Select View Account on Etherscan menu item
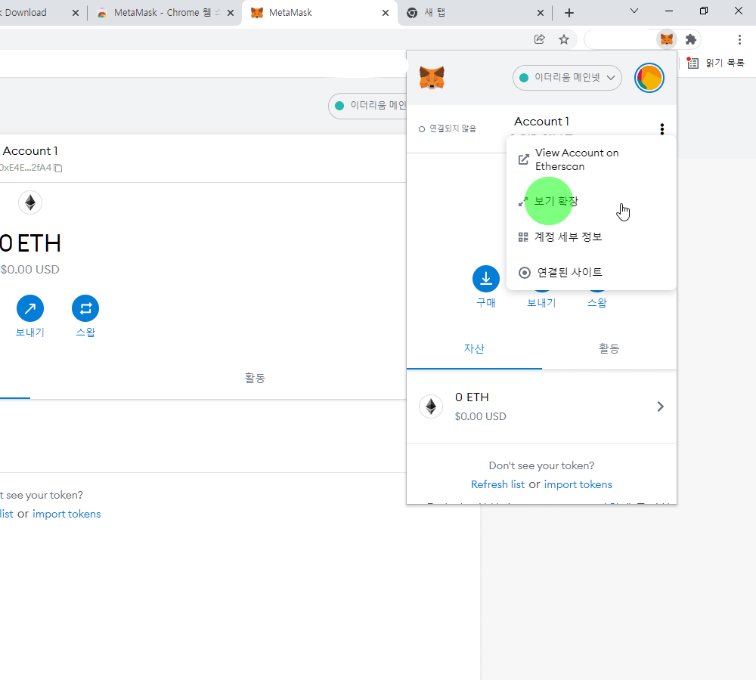 576,159
